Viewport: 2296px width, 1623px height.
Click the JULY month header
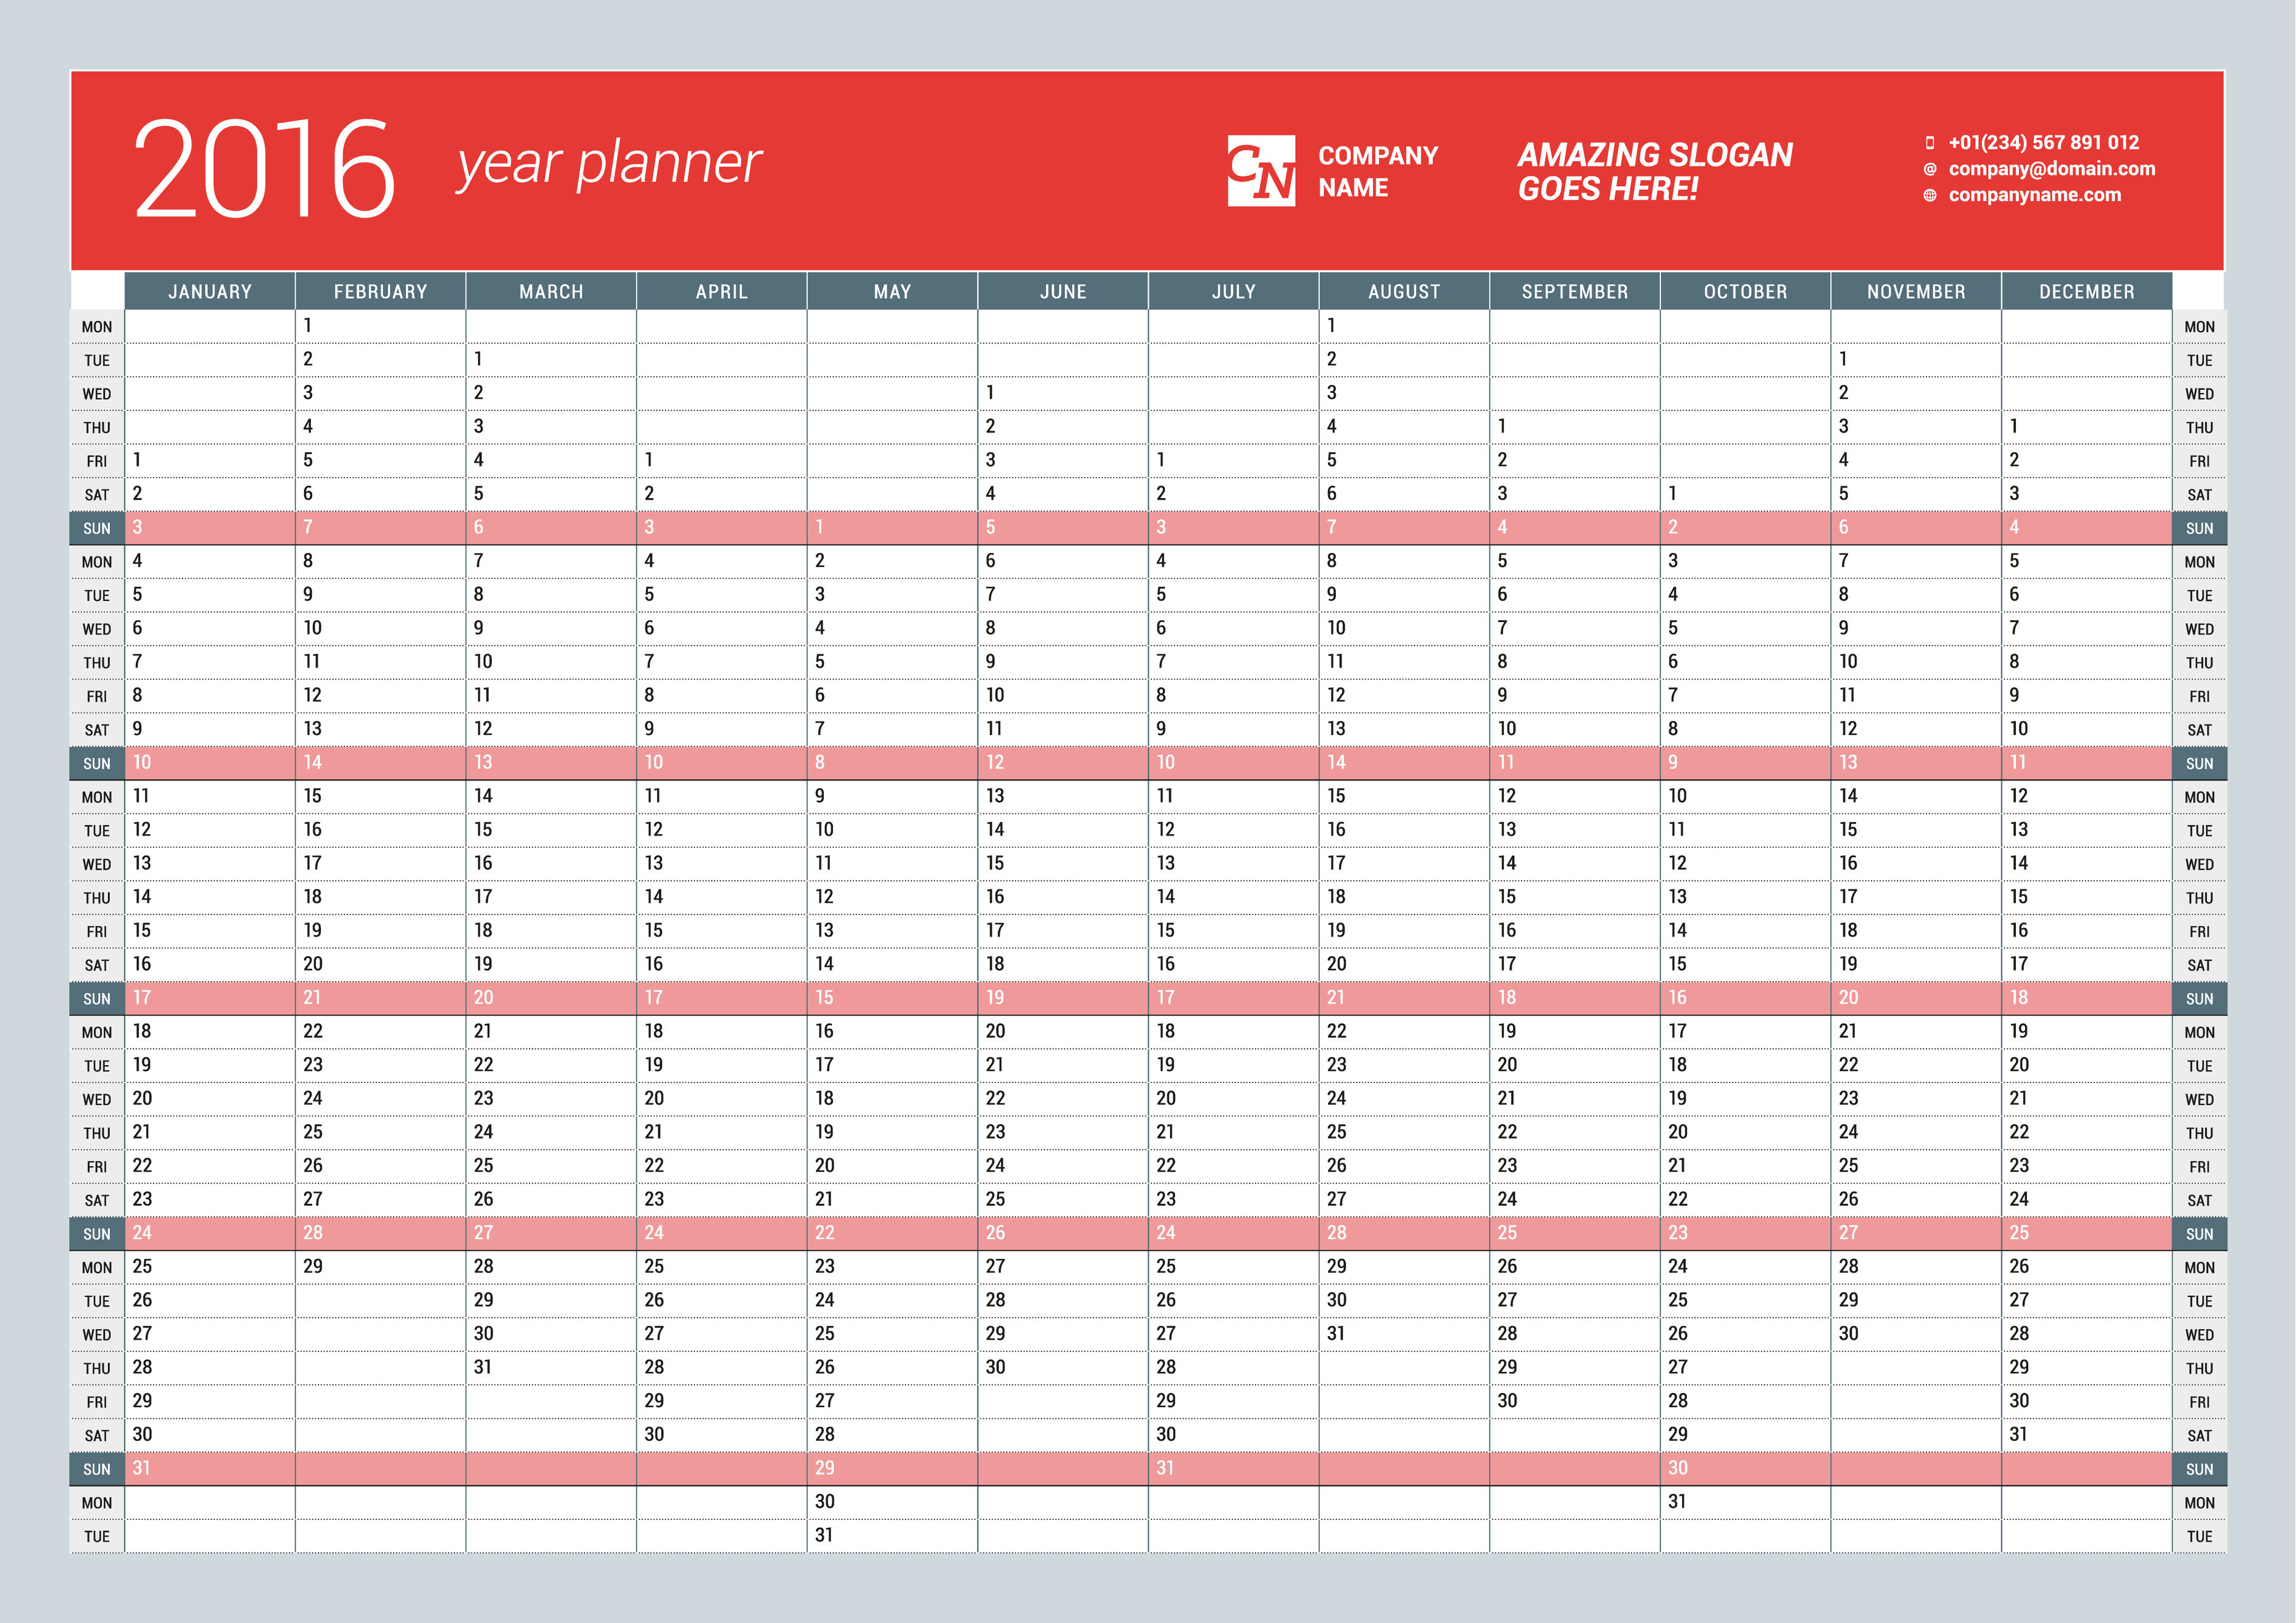(x=1234, y=291)
